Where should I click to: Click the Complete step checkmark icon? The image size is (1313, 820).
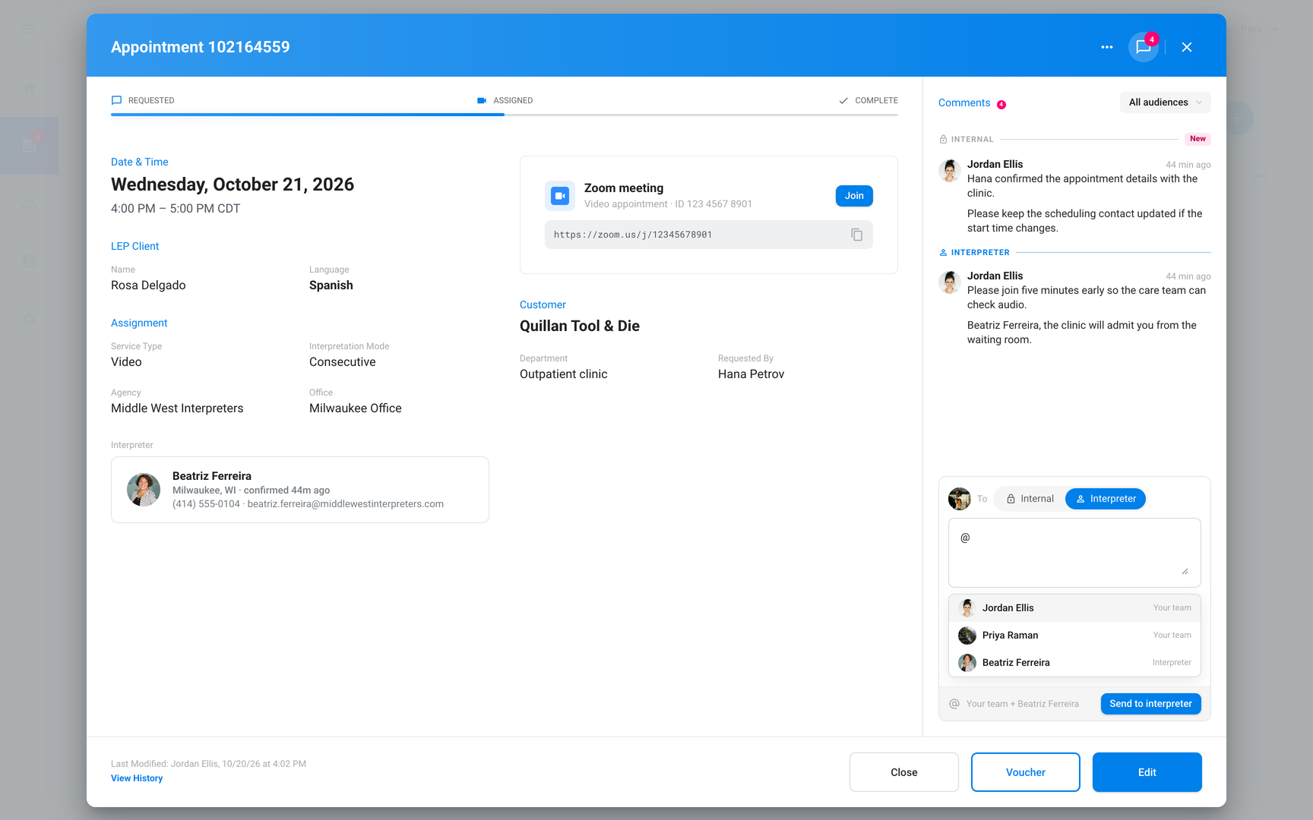click(843, 100)
